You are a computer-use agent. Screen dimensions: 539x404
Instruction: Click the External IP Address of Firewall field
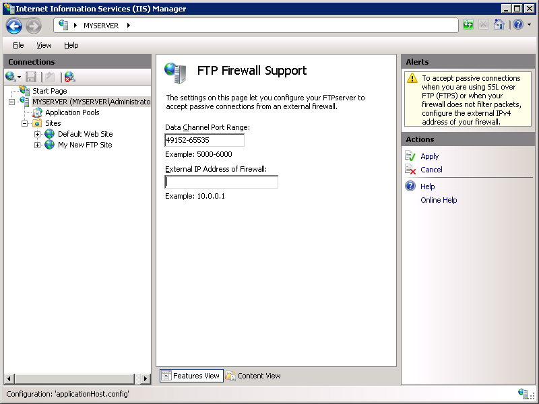click(222, 182)
